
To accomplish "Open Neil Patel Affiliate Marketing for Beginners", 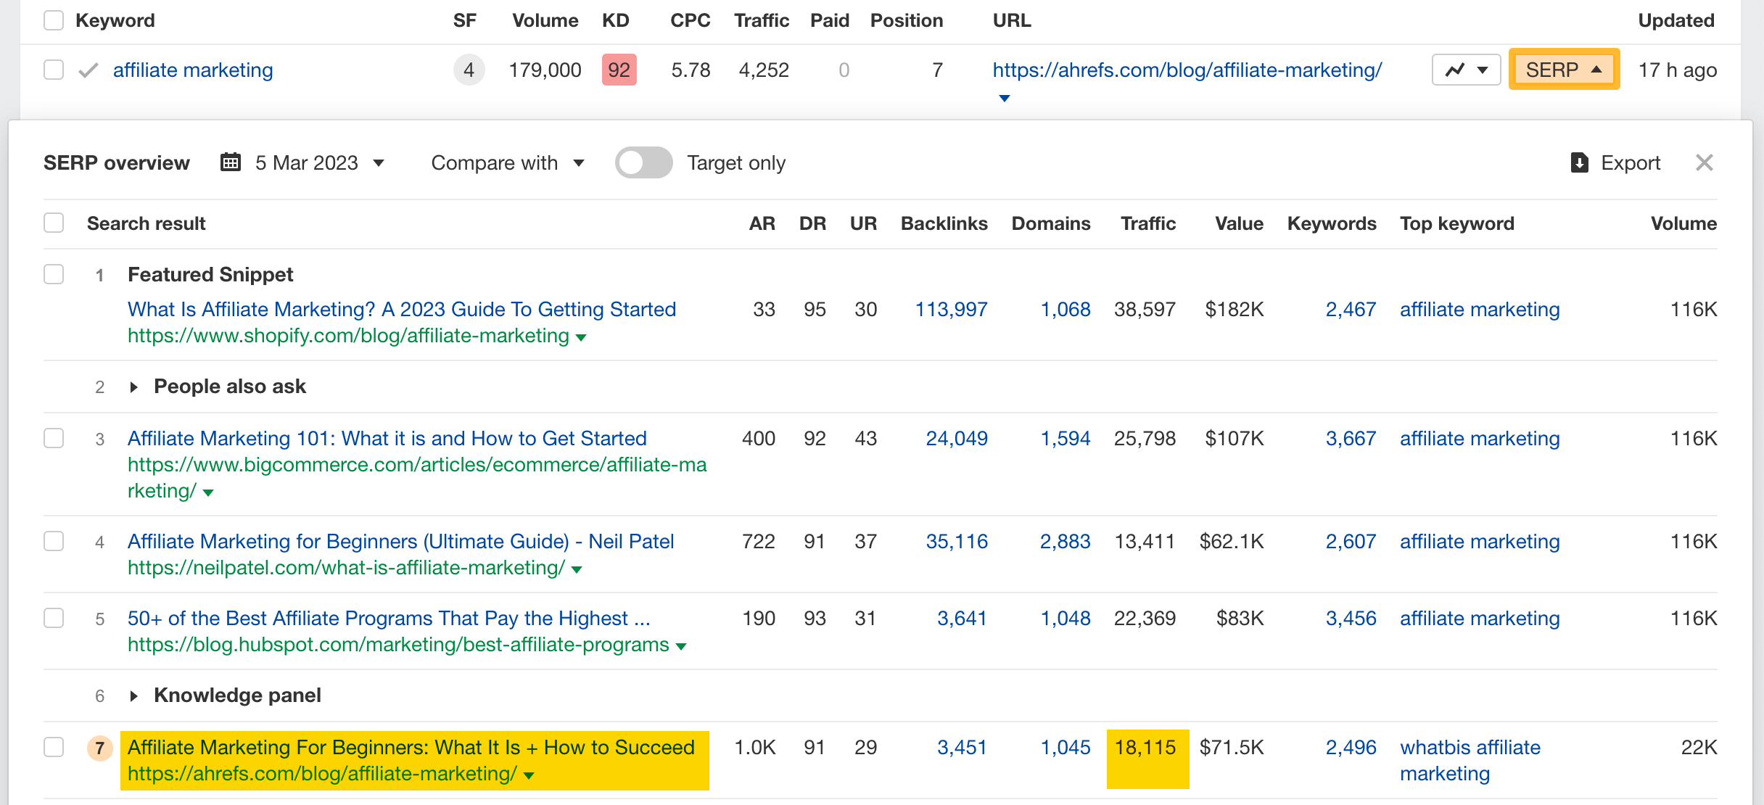I will click(x=401, y=542).
